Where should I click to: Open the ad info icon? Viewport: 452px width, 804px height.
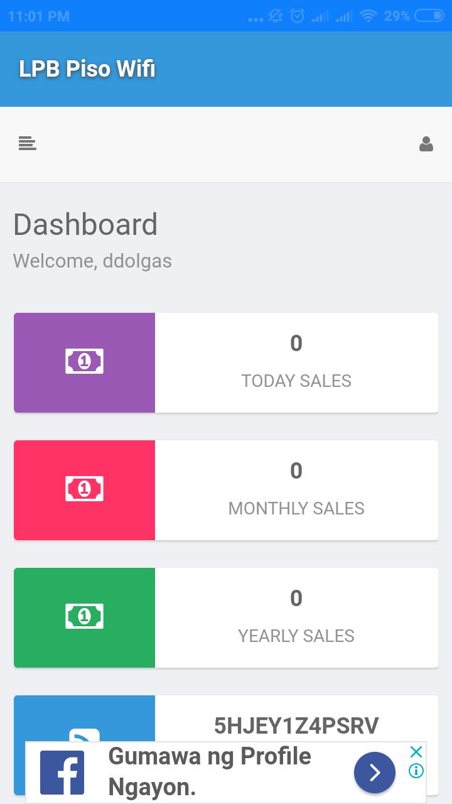[416, 771]
